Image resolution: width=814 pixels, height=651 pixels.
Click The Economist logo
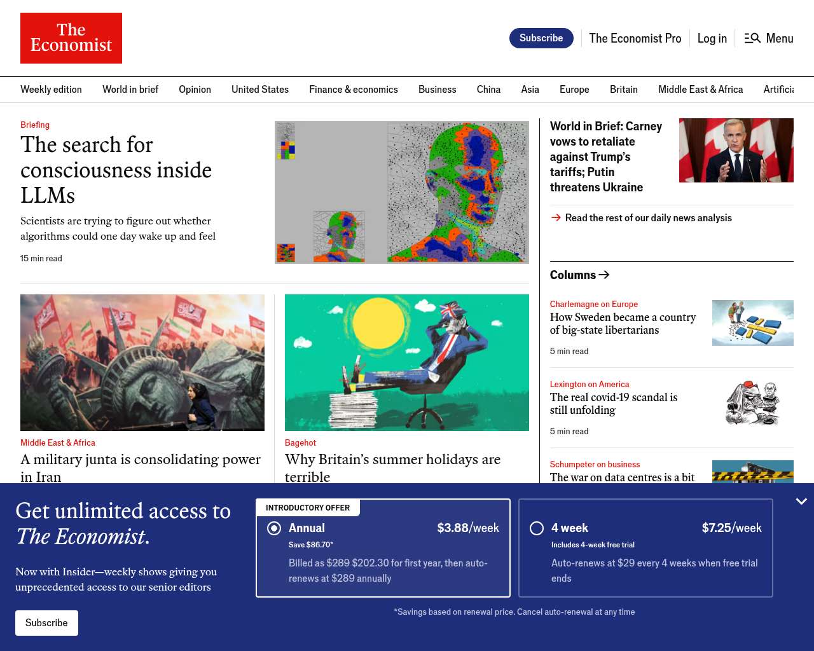pyautogui.click(x=71, y=38)
